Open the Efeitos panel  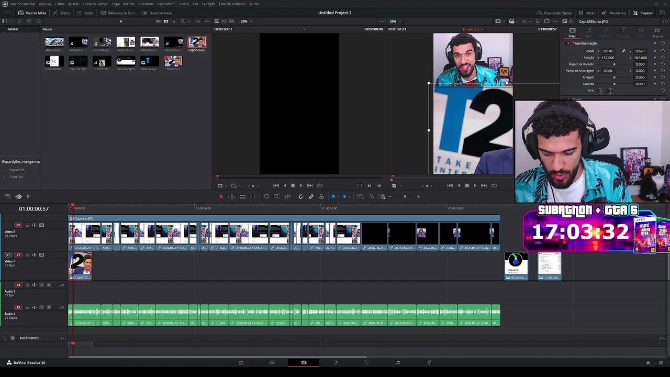(x=62, y=13)
